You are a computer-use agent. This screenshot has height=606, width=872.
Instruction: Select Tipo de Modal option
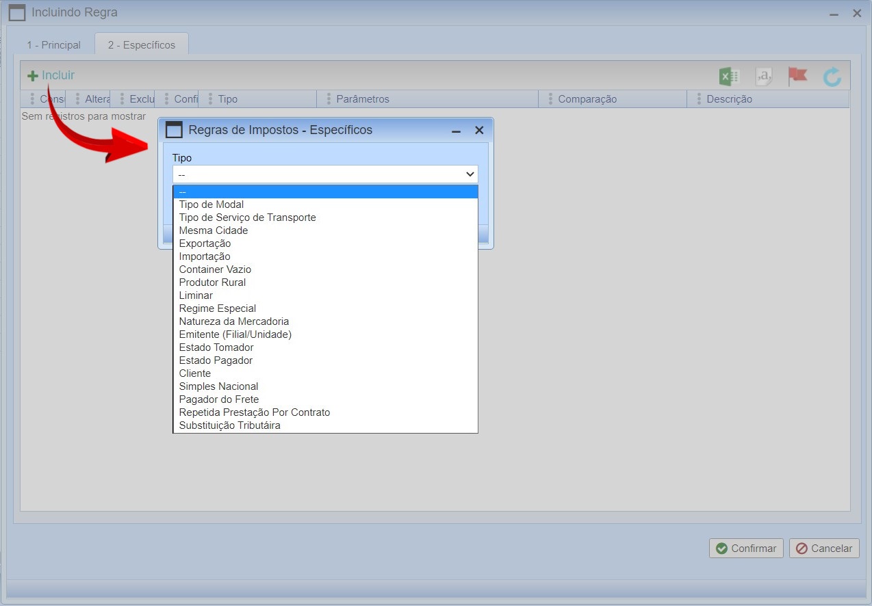pos(211,205)
